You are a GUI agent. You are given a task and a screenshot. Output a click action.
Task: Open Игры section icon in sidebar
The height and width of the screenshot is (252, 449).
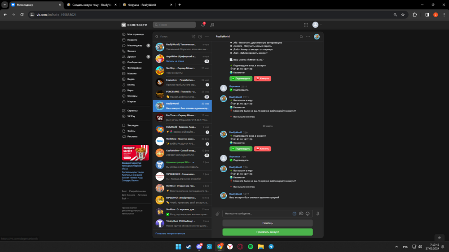click(124, 91)
